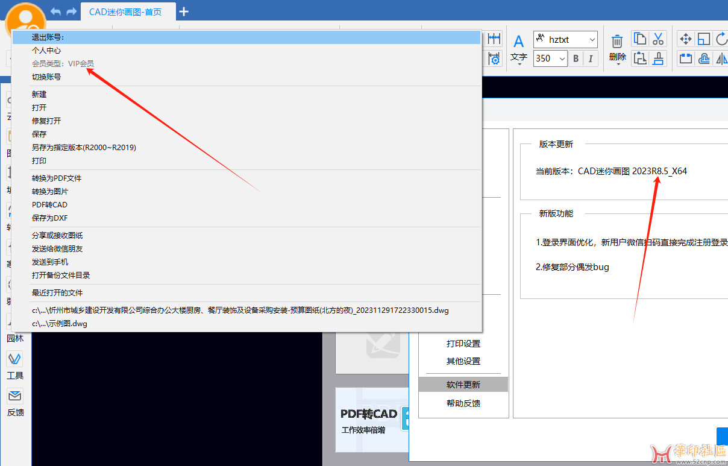Click the undo arrow in title bar
The height and width of the screenshot is (466, 728).
[56, 11]
